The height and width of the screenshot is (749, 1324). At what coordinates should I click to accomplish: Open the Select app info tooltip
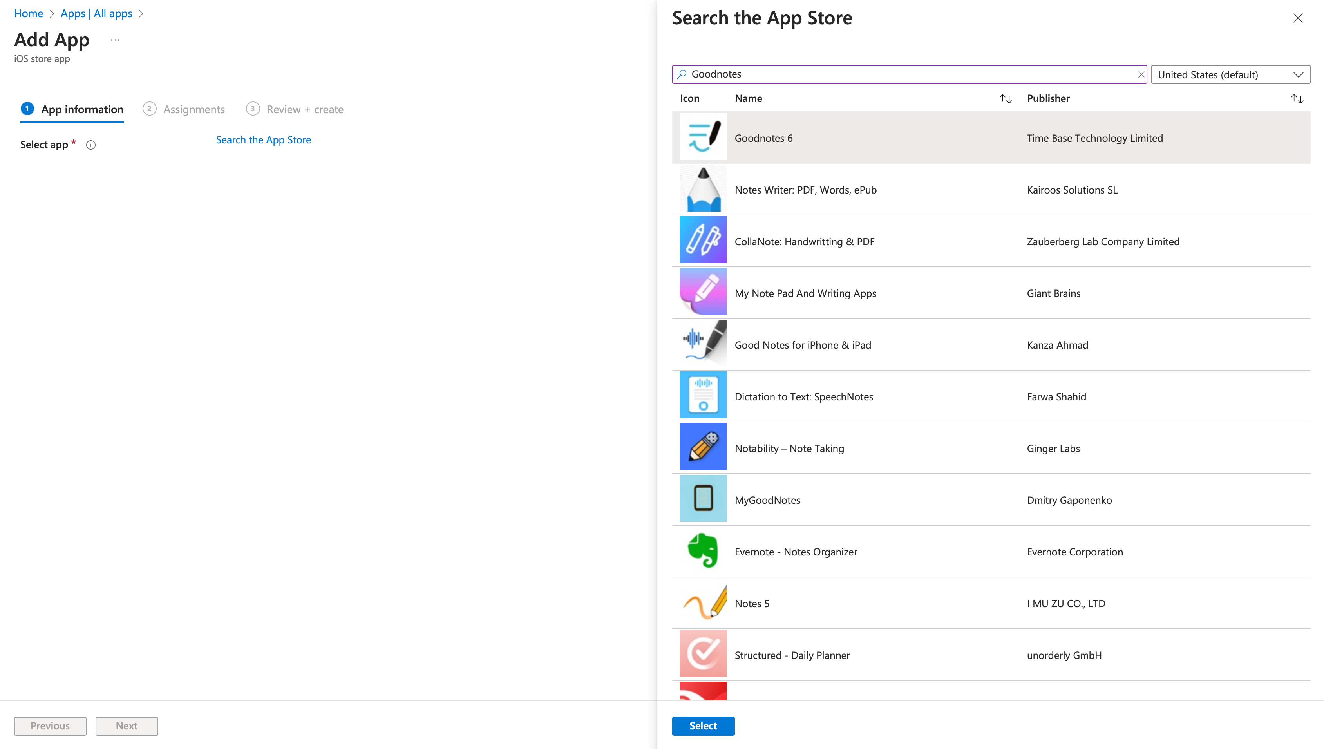[91, 145]
